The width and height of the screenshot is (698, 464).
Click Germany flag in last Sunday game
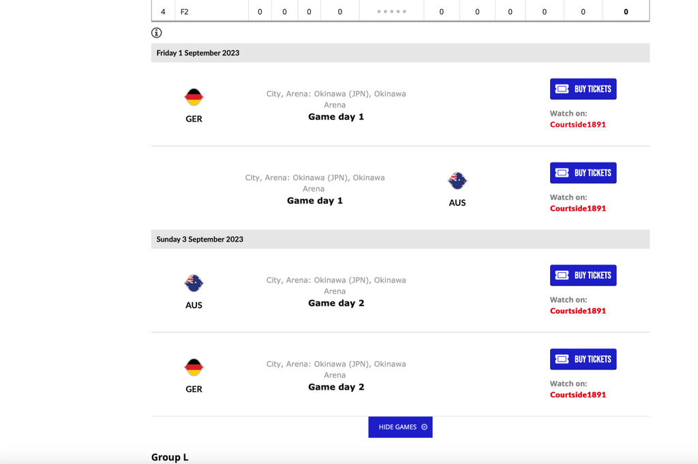(x=194, y=367)
